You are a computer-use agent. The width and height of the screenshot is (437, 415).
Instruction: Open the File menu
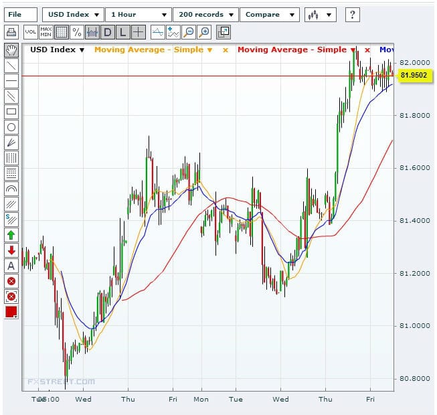tap(21, 15)
